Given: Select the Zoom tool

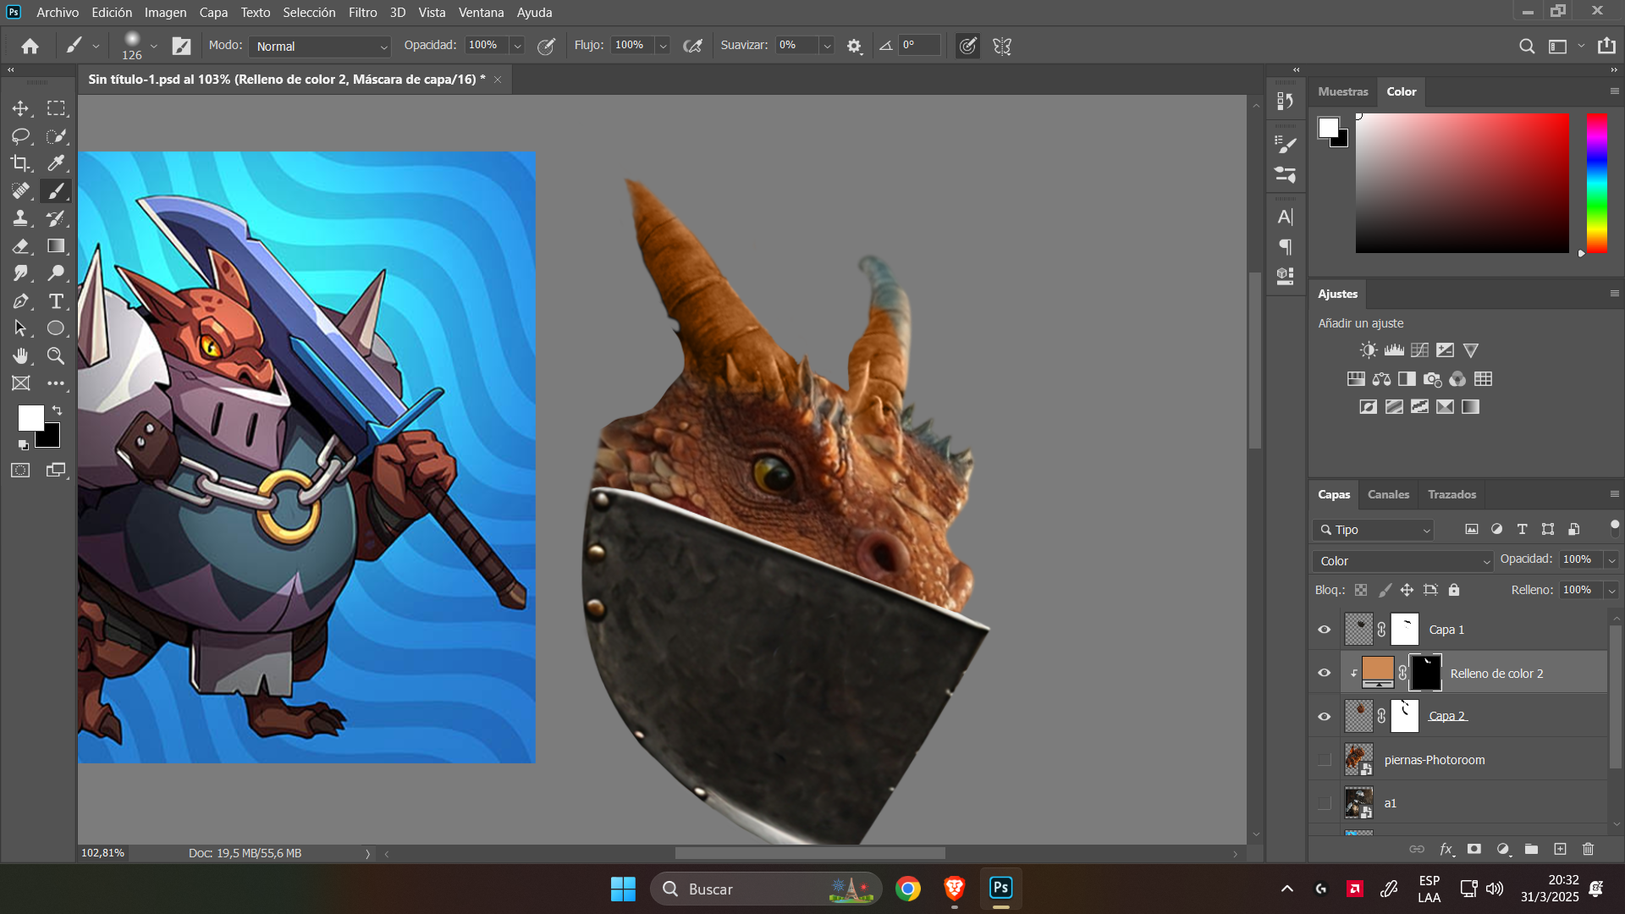Looking at the screenshot, I should tap(56, 355).
